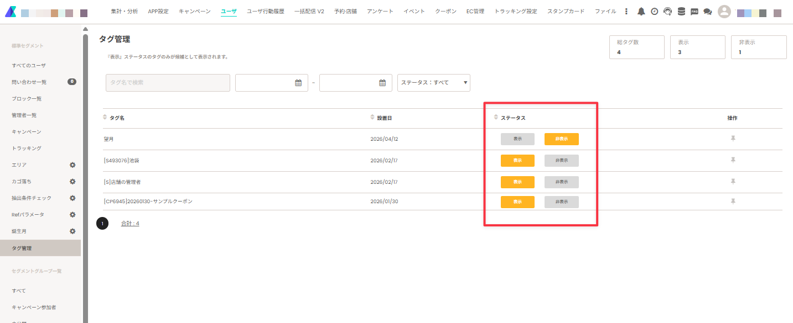Open the 予約·店舗 menu
793x323 pixels.
[x=345, y=12]
